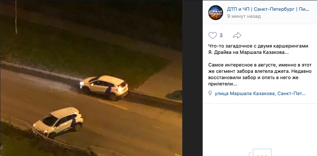This screenshot has width=317, height=156.
Task: Open the ДТП и ЧП Санкт-Петербург group page
Action: (268, 9)
